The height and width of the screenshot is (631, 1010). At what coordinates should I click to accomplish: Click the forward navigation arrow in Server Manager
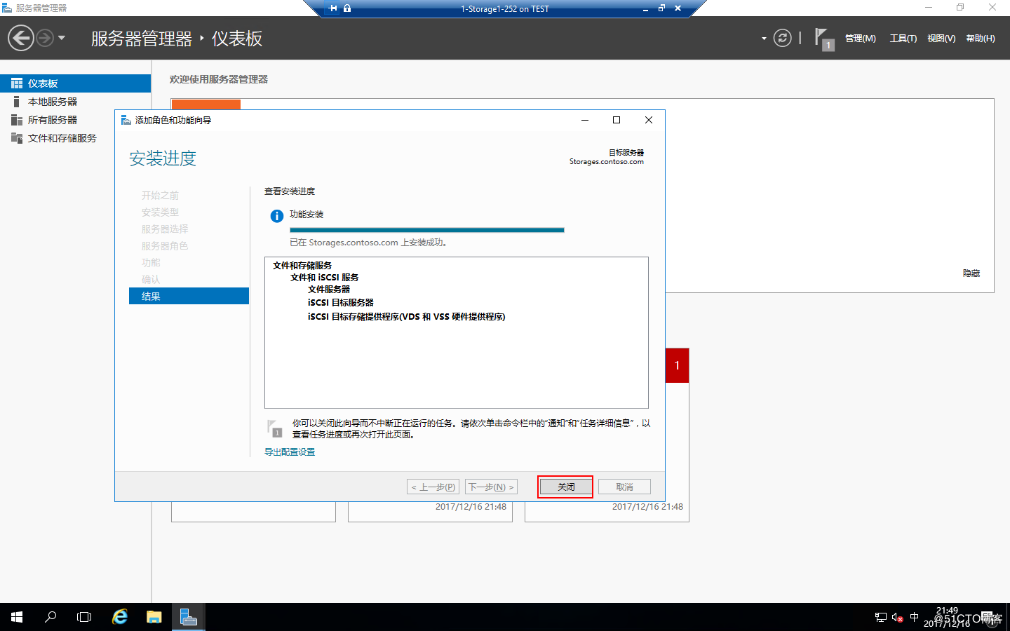(45, 38)
